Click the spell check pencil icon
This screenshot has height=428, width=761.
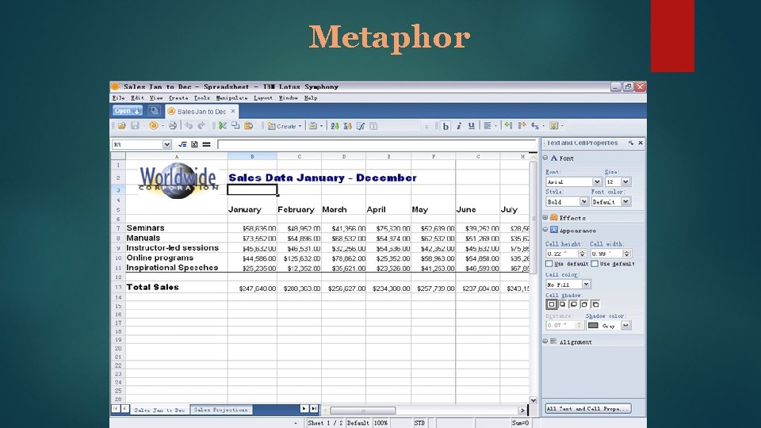pos(361,126)
